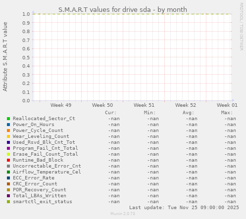Click the 0.0 y-axis tick label

coord(26,101)
